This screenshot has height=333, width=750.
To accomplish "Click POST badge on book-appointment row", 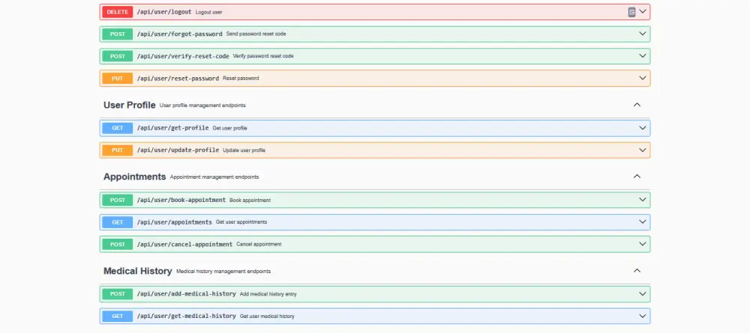I will pos(117,201).
